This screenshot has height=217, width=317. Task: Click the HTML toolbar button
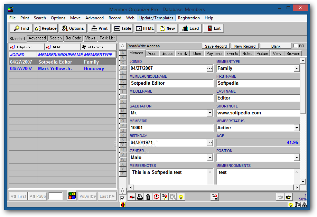[145, 28]
